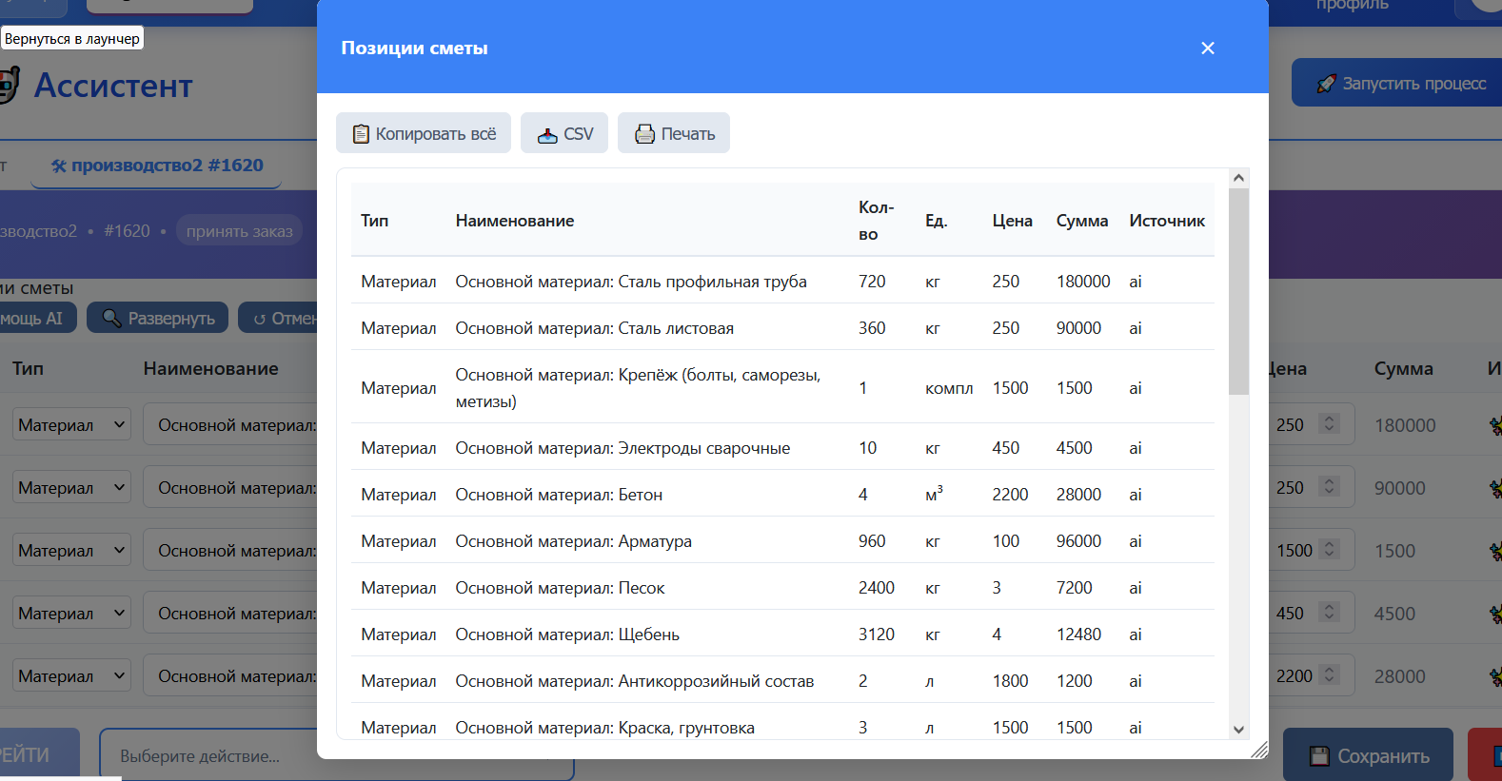Select row 'Антикоррозийный состав'
This screenshot has height=781, width=1502.
click(x=782, y=680)
